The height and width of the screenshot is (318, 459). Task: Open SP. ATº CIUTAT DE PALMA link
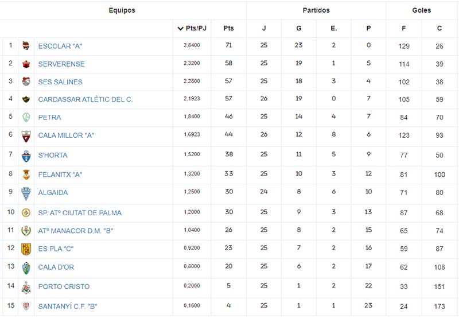point(80,213)
